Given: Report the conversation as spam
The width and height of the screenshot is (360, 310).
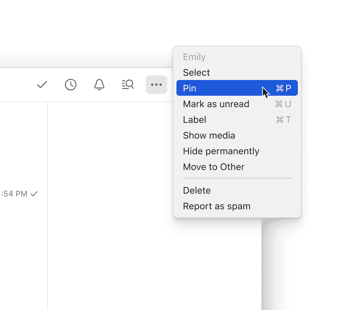Looking at the screenshot, I should pos(216,206).
